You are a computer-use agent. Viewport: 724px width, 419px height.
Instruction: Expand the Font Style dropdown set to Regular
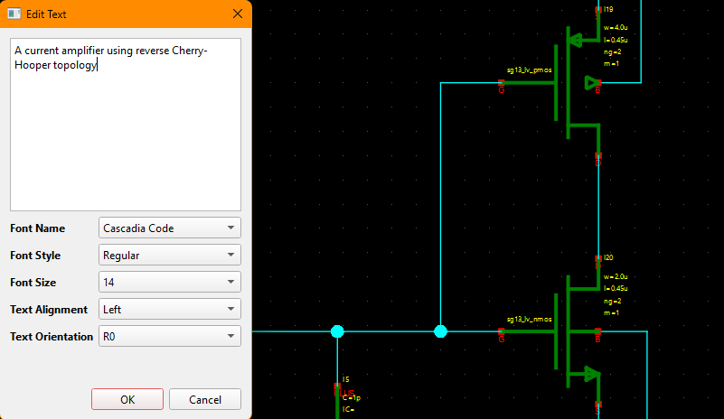[169, 256]
